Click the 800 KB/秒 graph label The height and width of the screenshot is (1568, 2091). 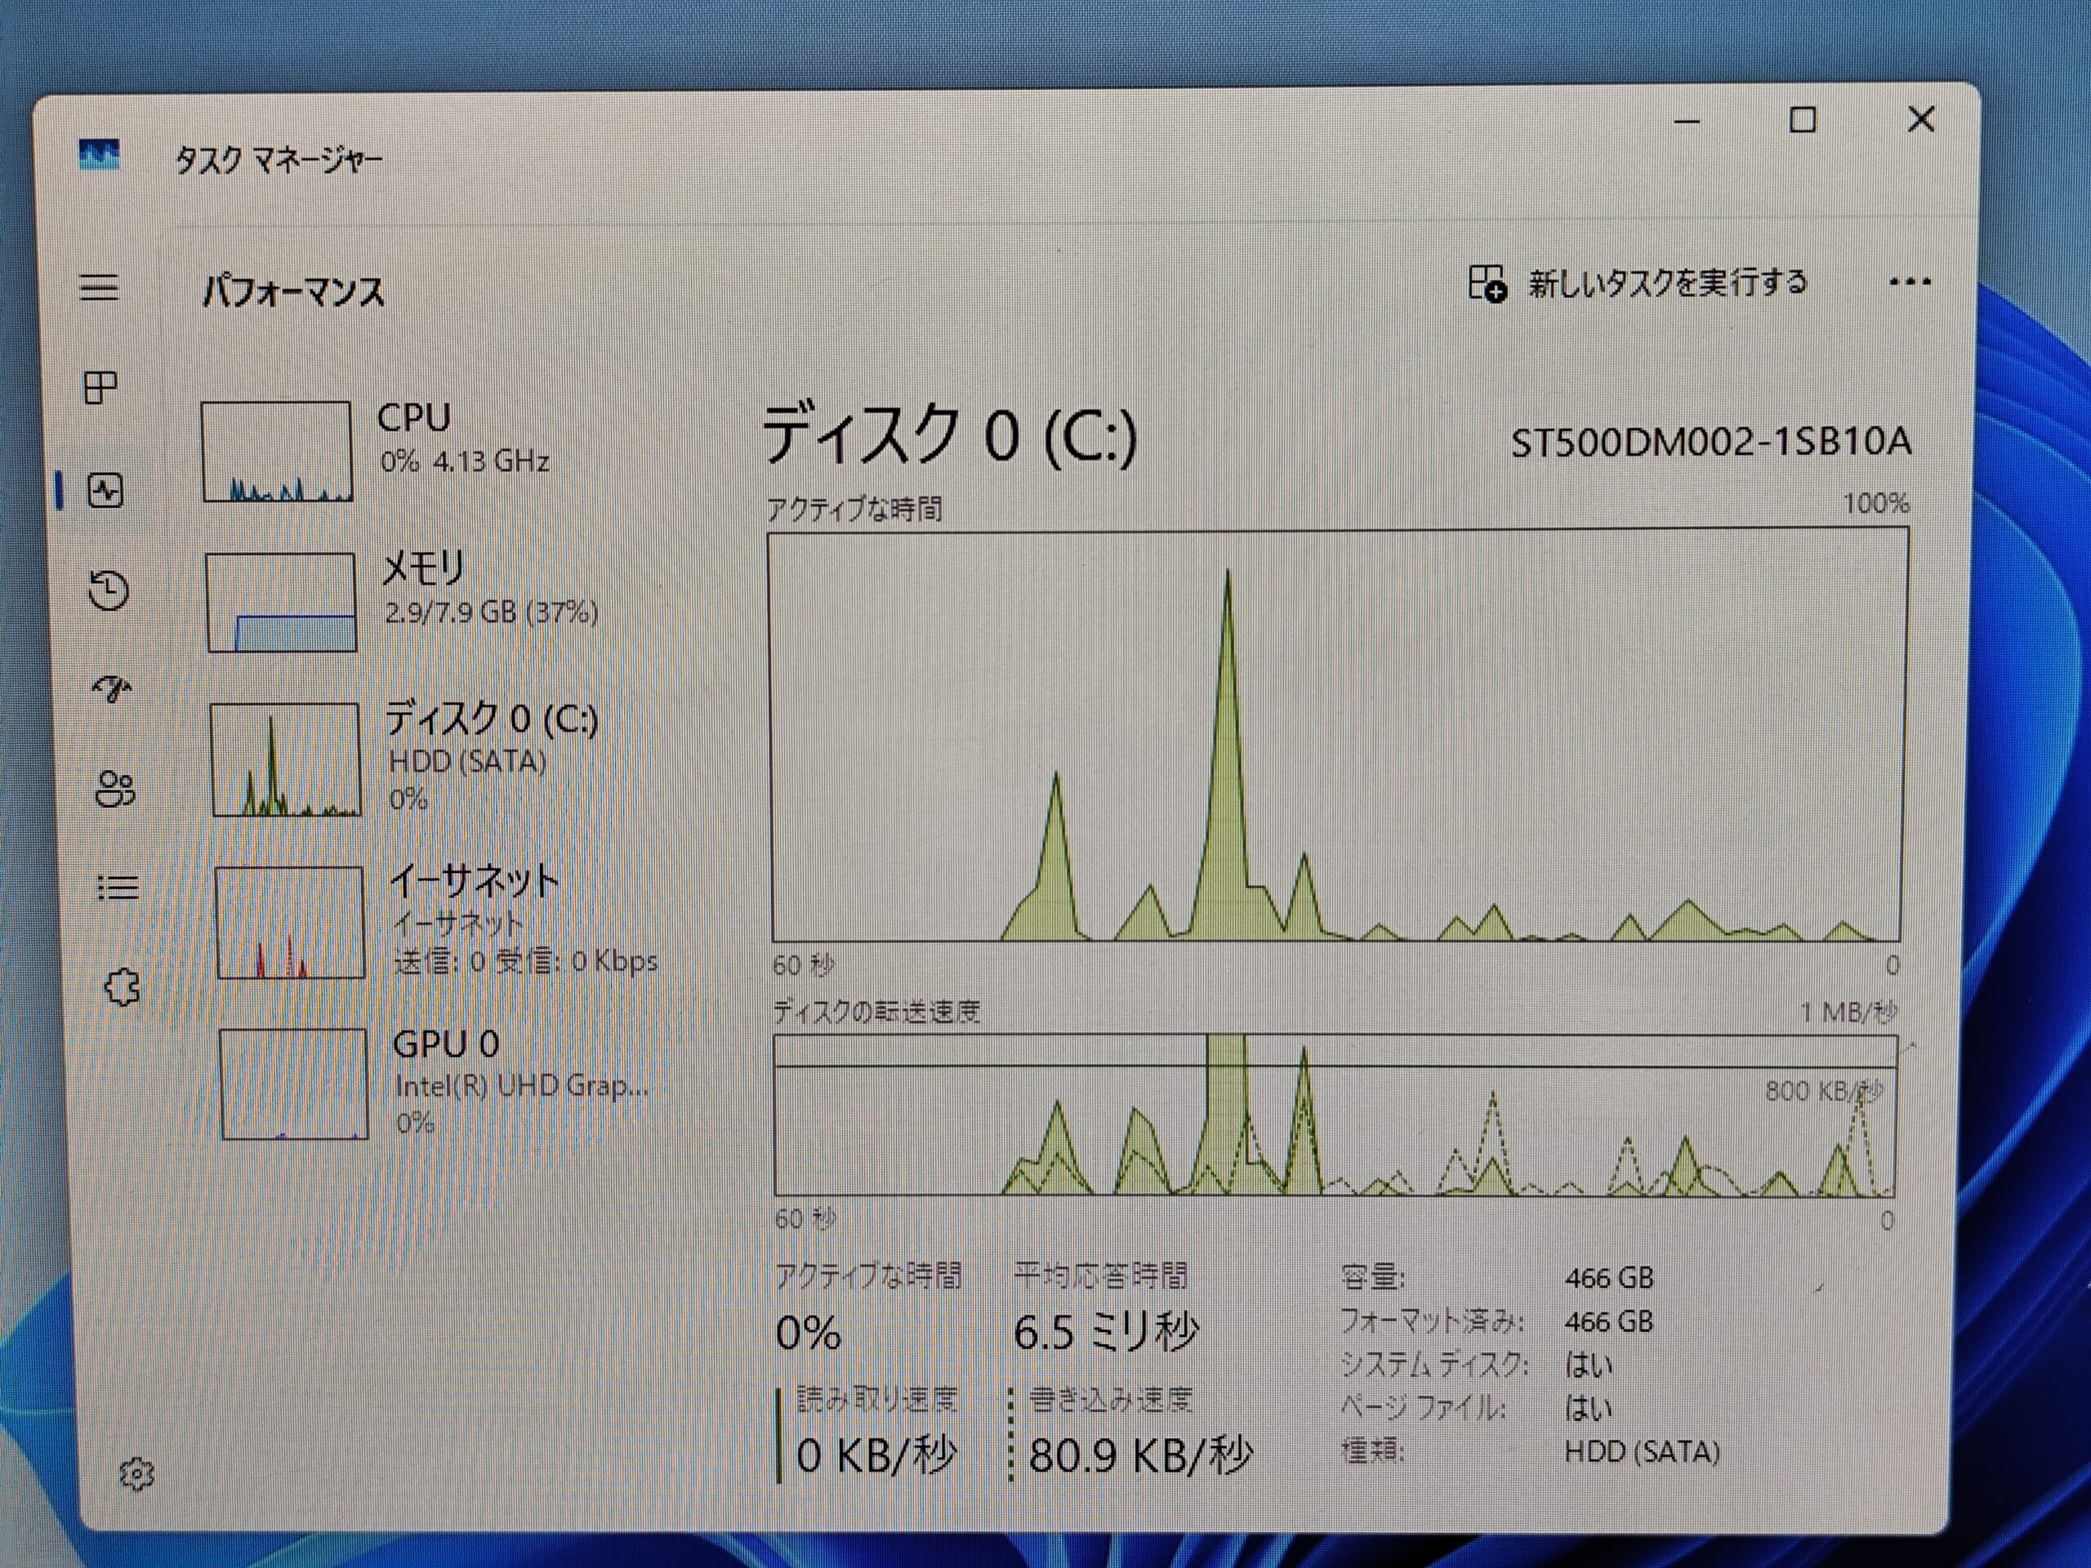[1823, 1092]
